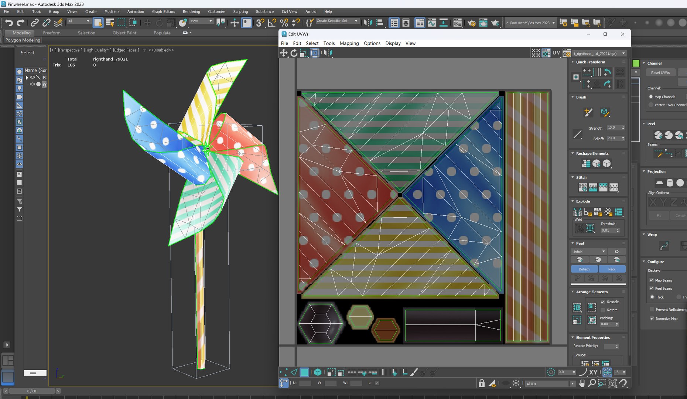Select Map Channel radio button
Screen dimensions: 687x399
click(651, 97)
